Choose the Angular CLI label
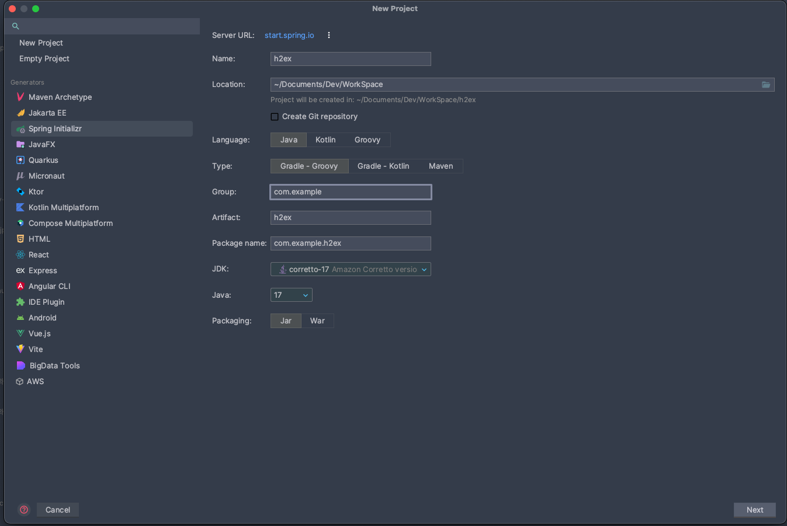Image resolution: width=787 pixels, height=526 pixels. point(50,286)
